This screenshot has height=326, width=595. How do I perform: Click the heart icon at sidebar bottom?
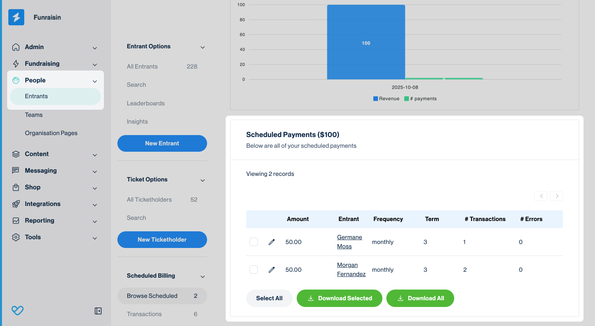[x=17, y=311]
